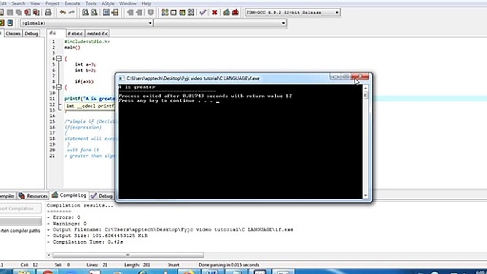The width and height of the screenshot is (487, 274).
Task: Open the Debug tab in left panel
Action: point(31,33)
